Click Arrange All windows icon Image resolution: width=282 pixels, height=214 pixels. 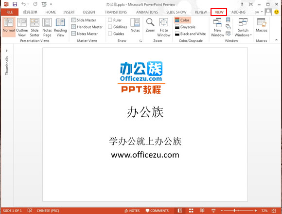tap(228, 20)
